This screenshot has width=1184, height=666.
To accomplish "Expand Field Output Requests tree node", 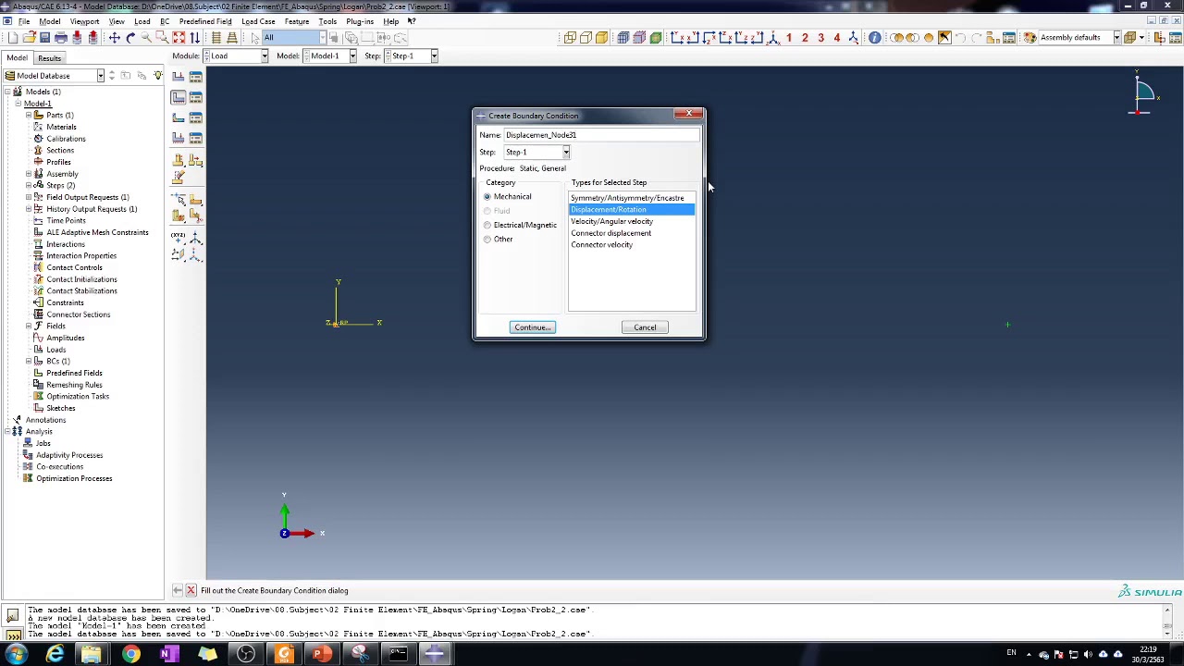I will coord(29,197).
